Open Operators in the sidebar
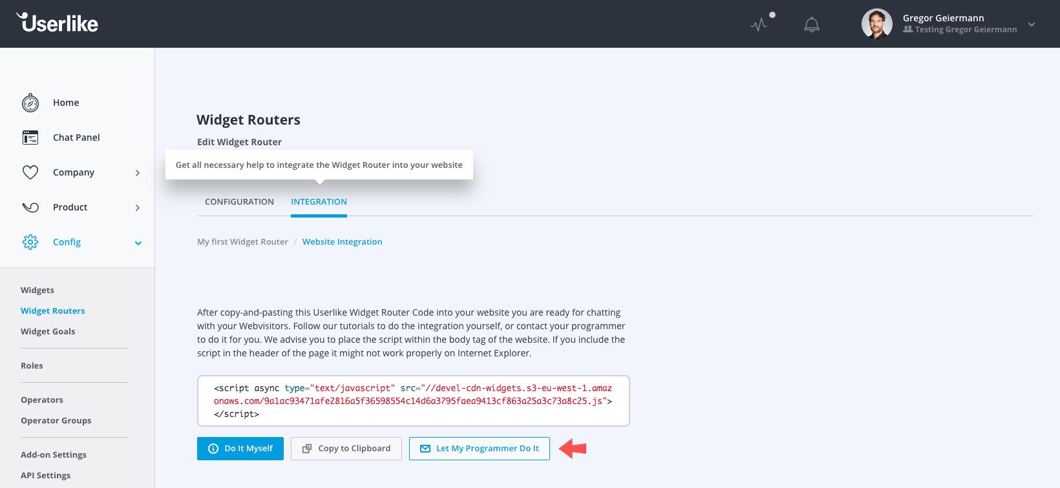The width and height of the screenshot is (1060, 488). tap(42, 400)
